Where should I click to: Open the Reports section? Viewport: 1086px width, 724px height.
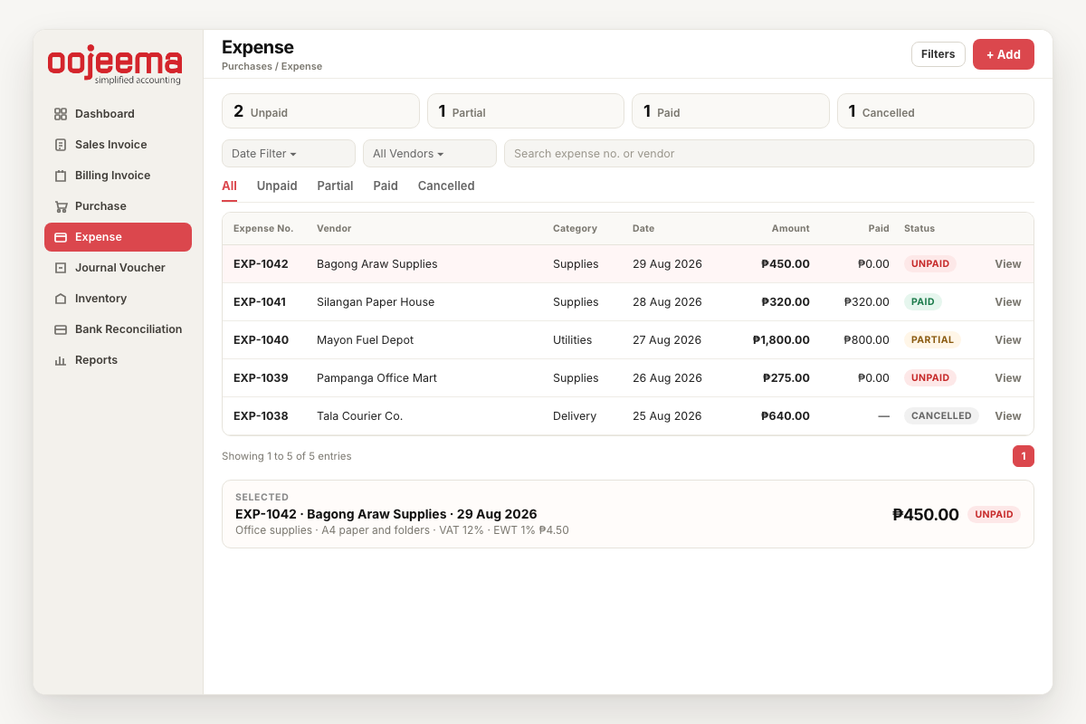pos(118,360)
